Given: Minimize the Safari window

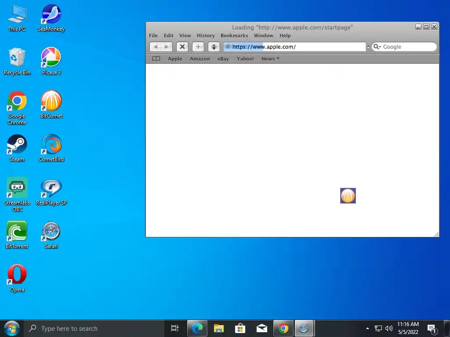Looking at the screenshot, I should click(418, 27).
